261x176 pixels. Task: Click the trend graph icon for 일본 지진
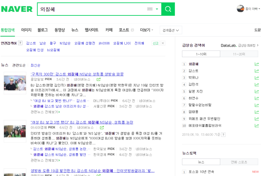[257, 92]
